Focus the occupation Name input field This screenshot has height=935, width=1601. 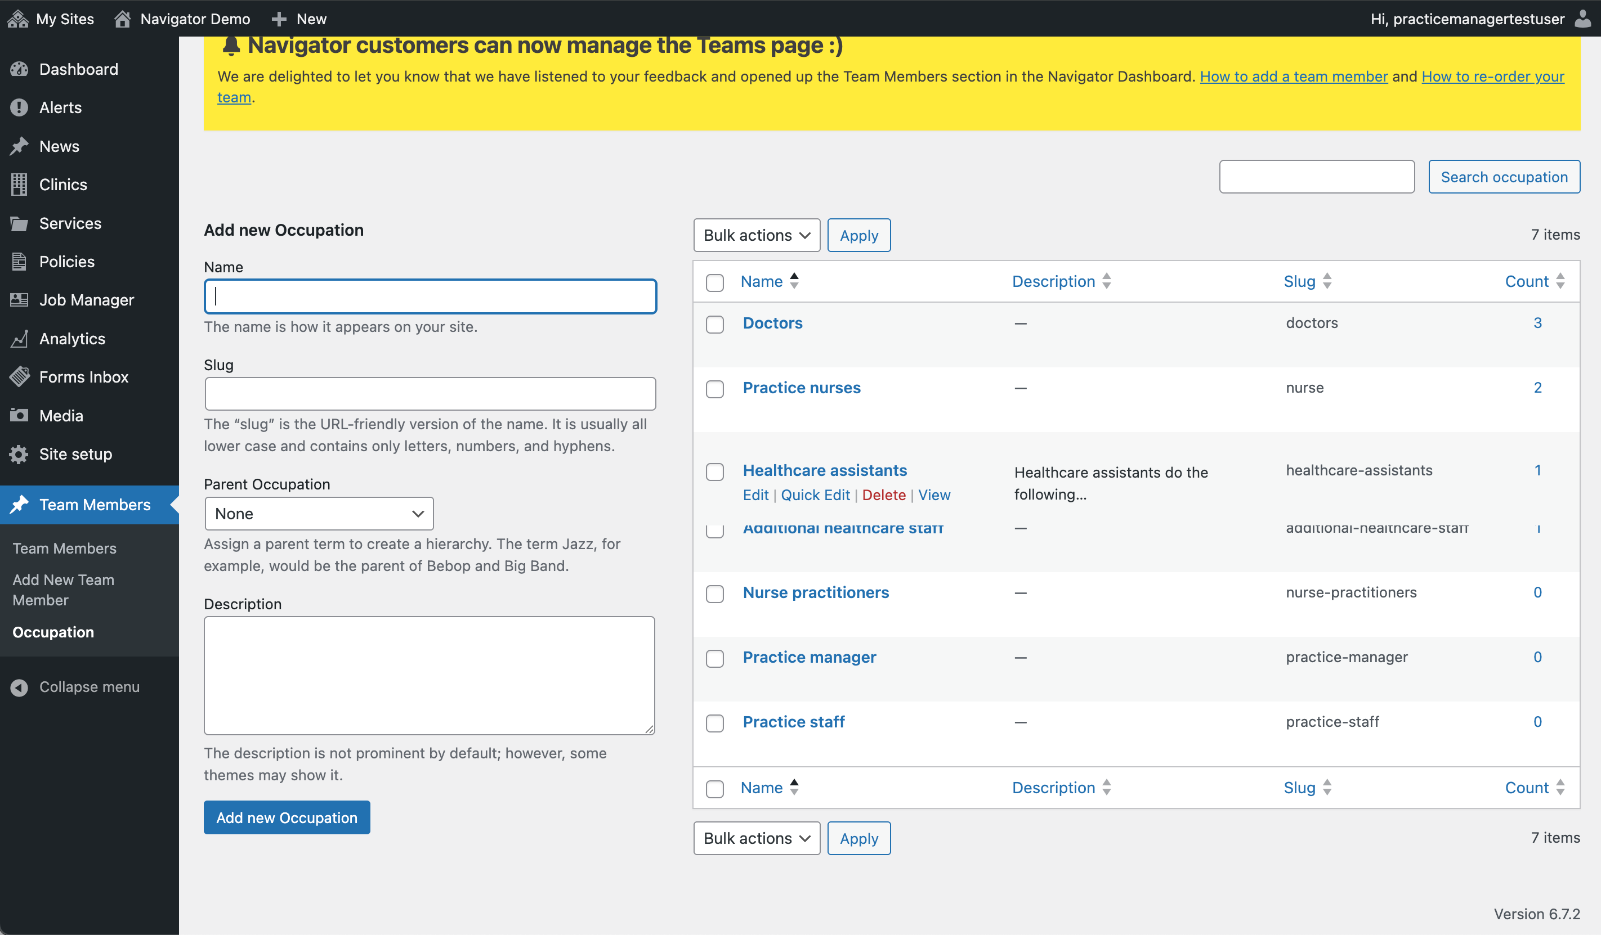pyautogui.click(x=430, y=296)
